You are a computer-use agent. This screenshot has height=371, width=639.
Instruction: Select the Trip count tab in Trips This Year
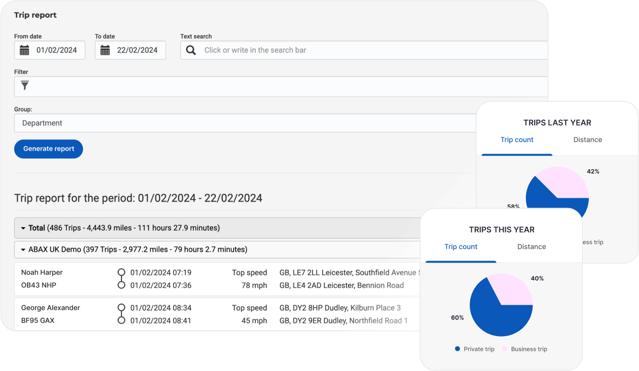tap(460, 247)
